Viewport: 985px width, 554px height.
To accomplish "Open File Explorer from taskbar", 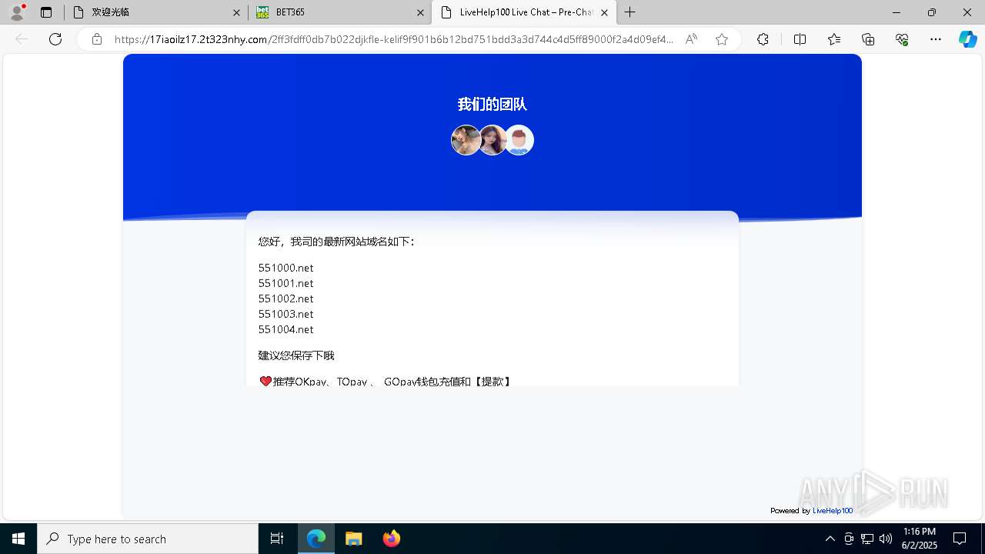I will click(354, 539).
